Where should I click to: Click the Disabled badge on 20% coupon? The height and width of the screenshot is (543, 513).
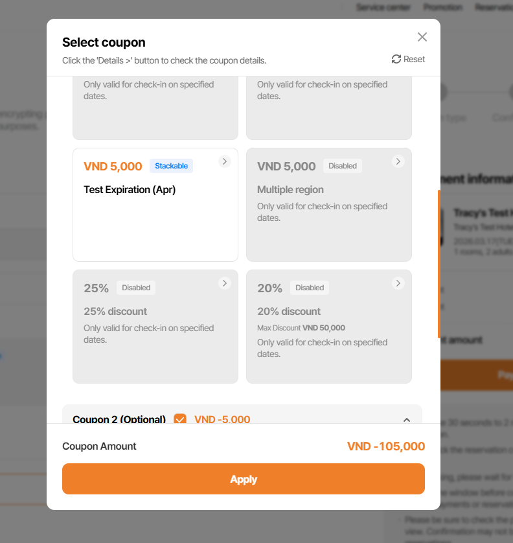click(x=310, y=288)
